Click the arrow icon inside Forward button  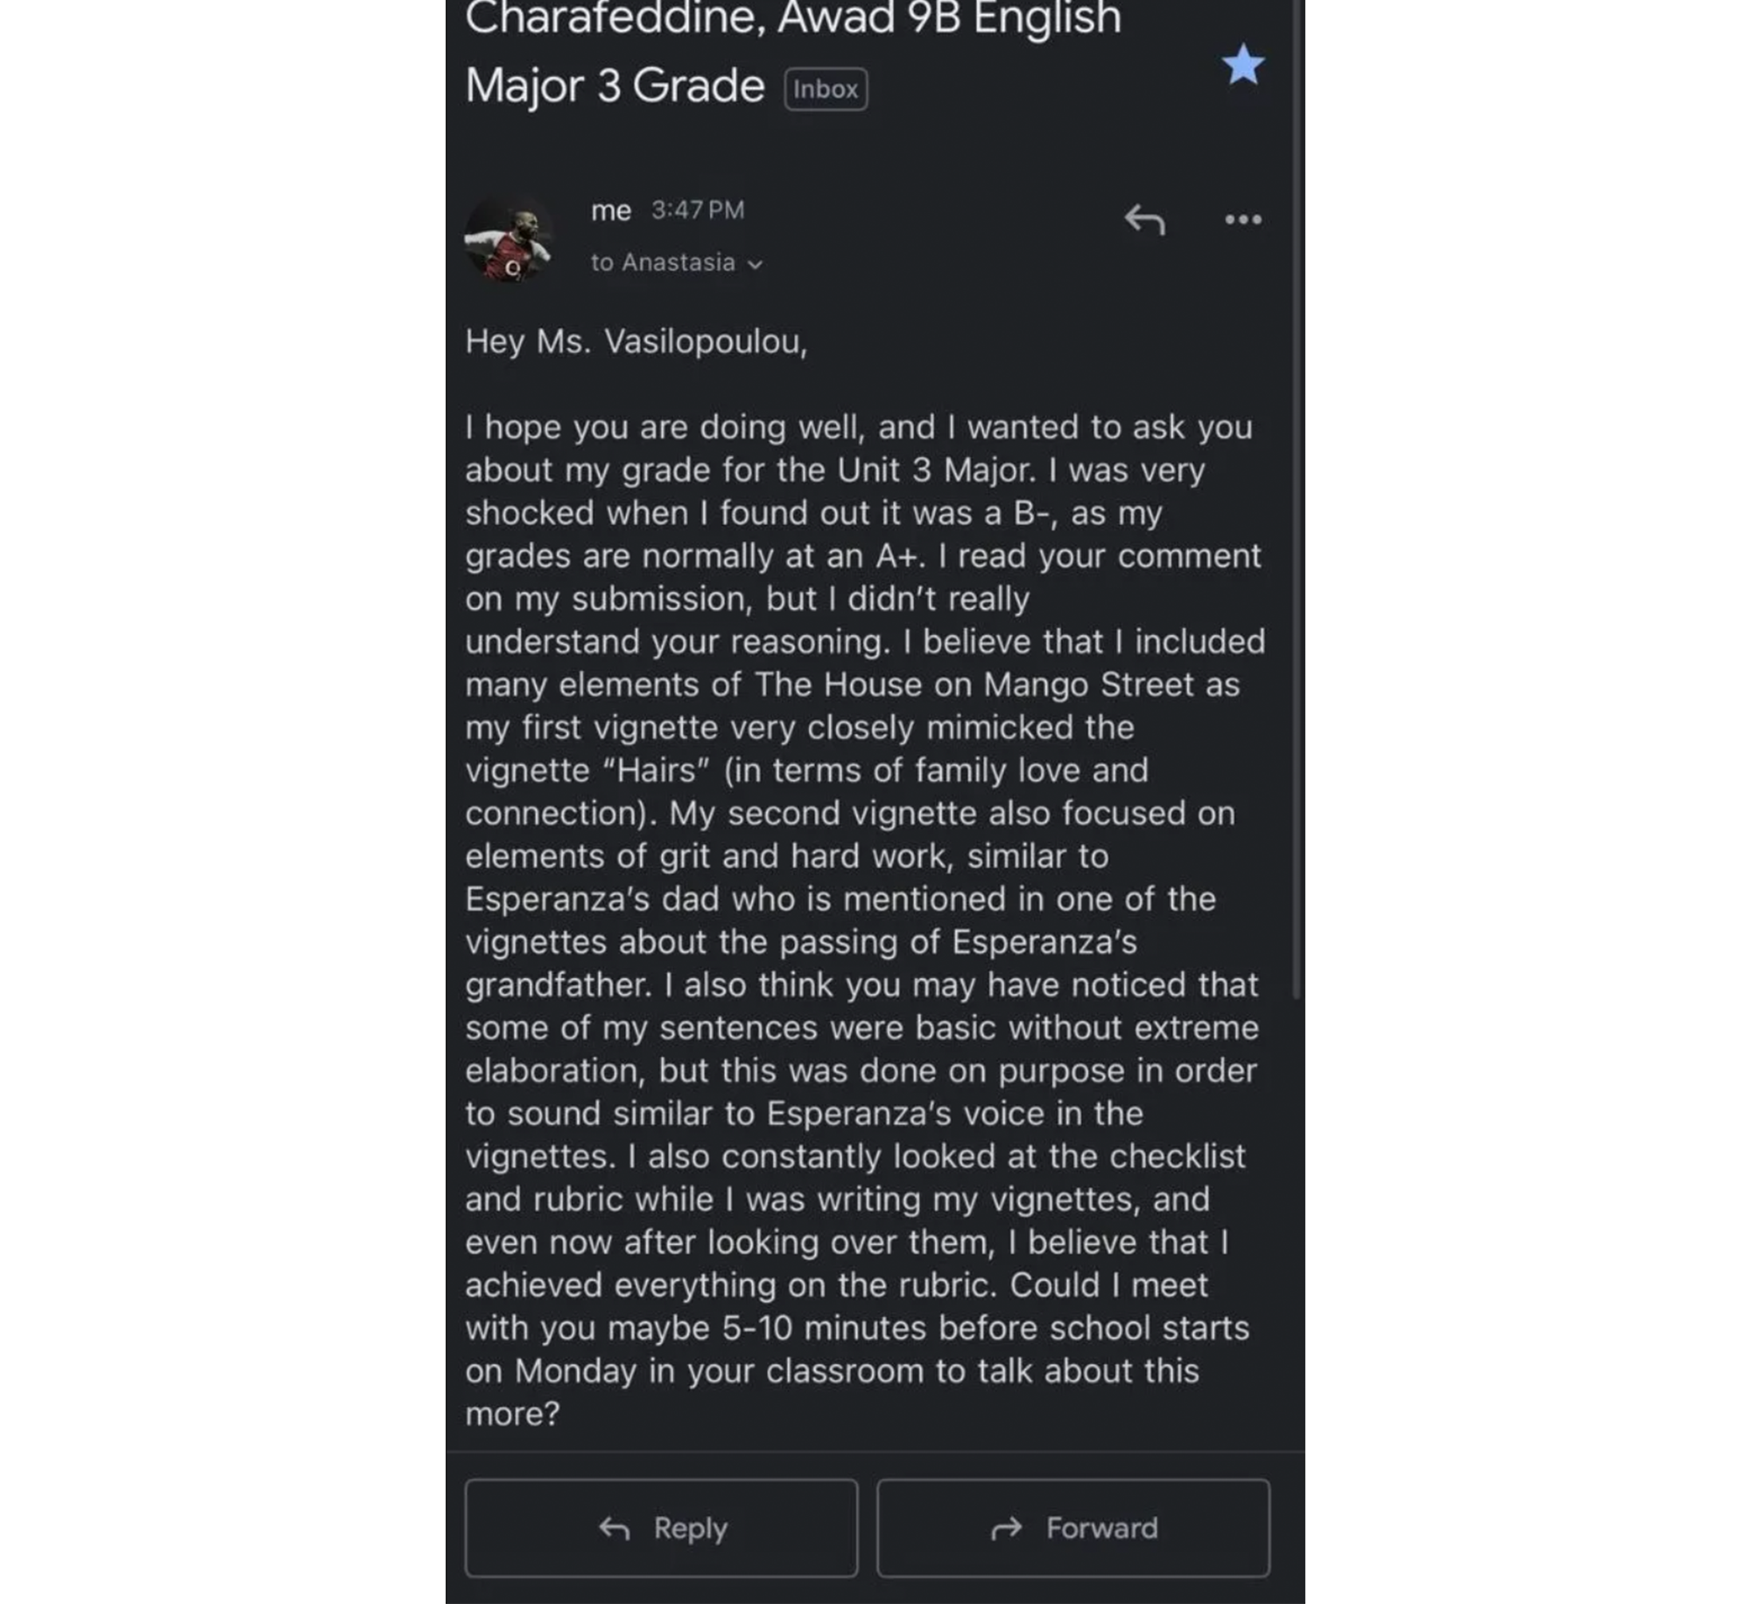point(1007,1529)
